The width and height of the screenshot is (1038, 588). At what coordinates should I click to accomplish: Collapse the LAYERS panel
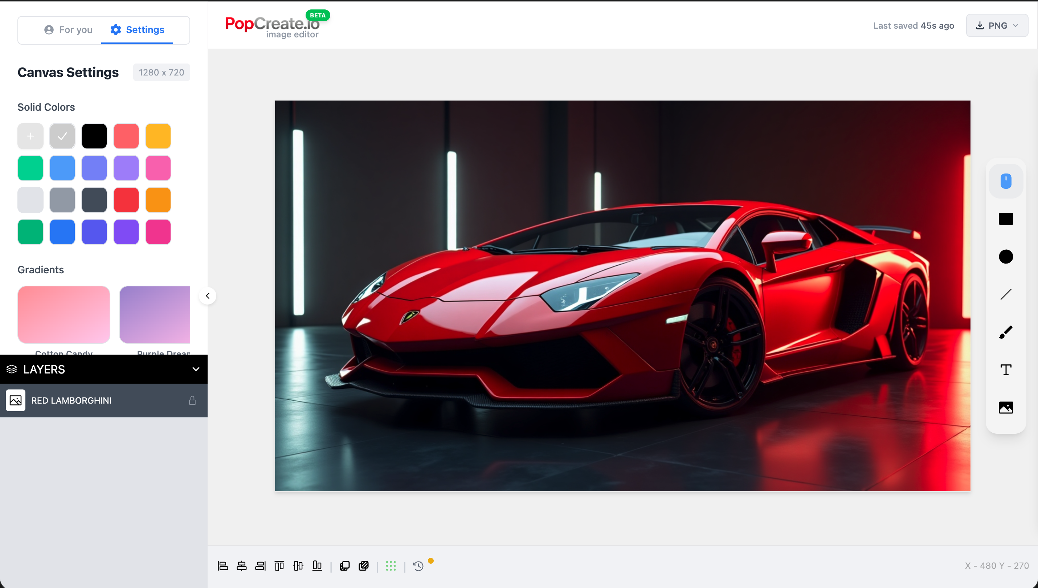tap(196, 369)
